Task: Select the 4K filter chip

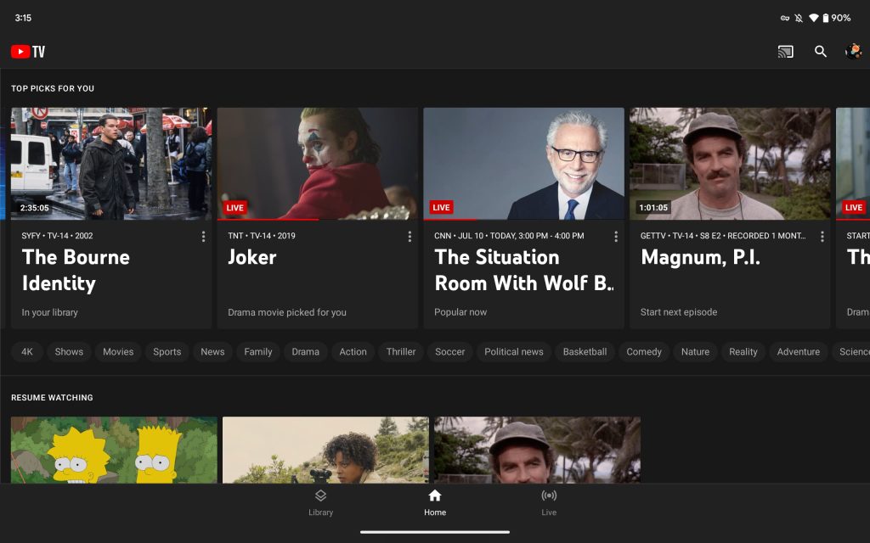Action: click(x=27, y=352)
